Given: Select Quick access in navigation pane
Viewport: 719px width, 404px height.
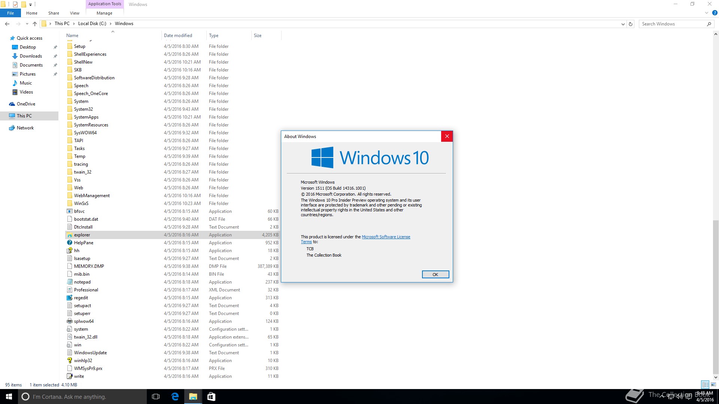Looking at the screenshot, I should [x=30, y=38].
